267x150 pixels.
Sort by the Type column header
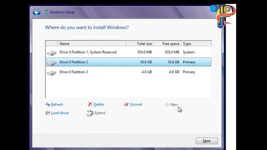tap(196, 43)
